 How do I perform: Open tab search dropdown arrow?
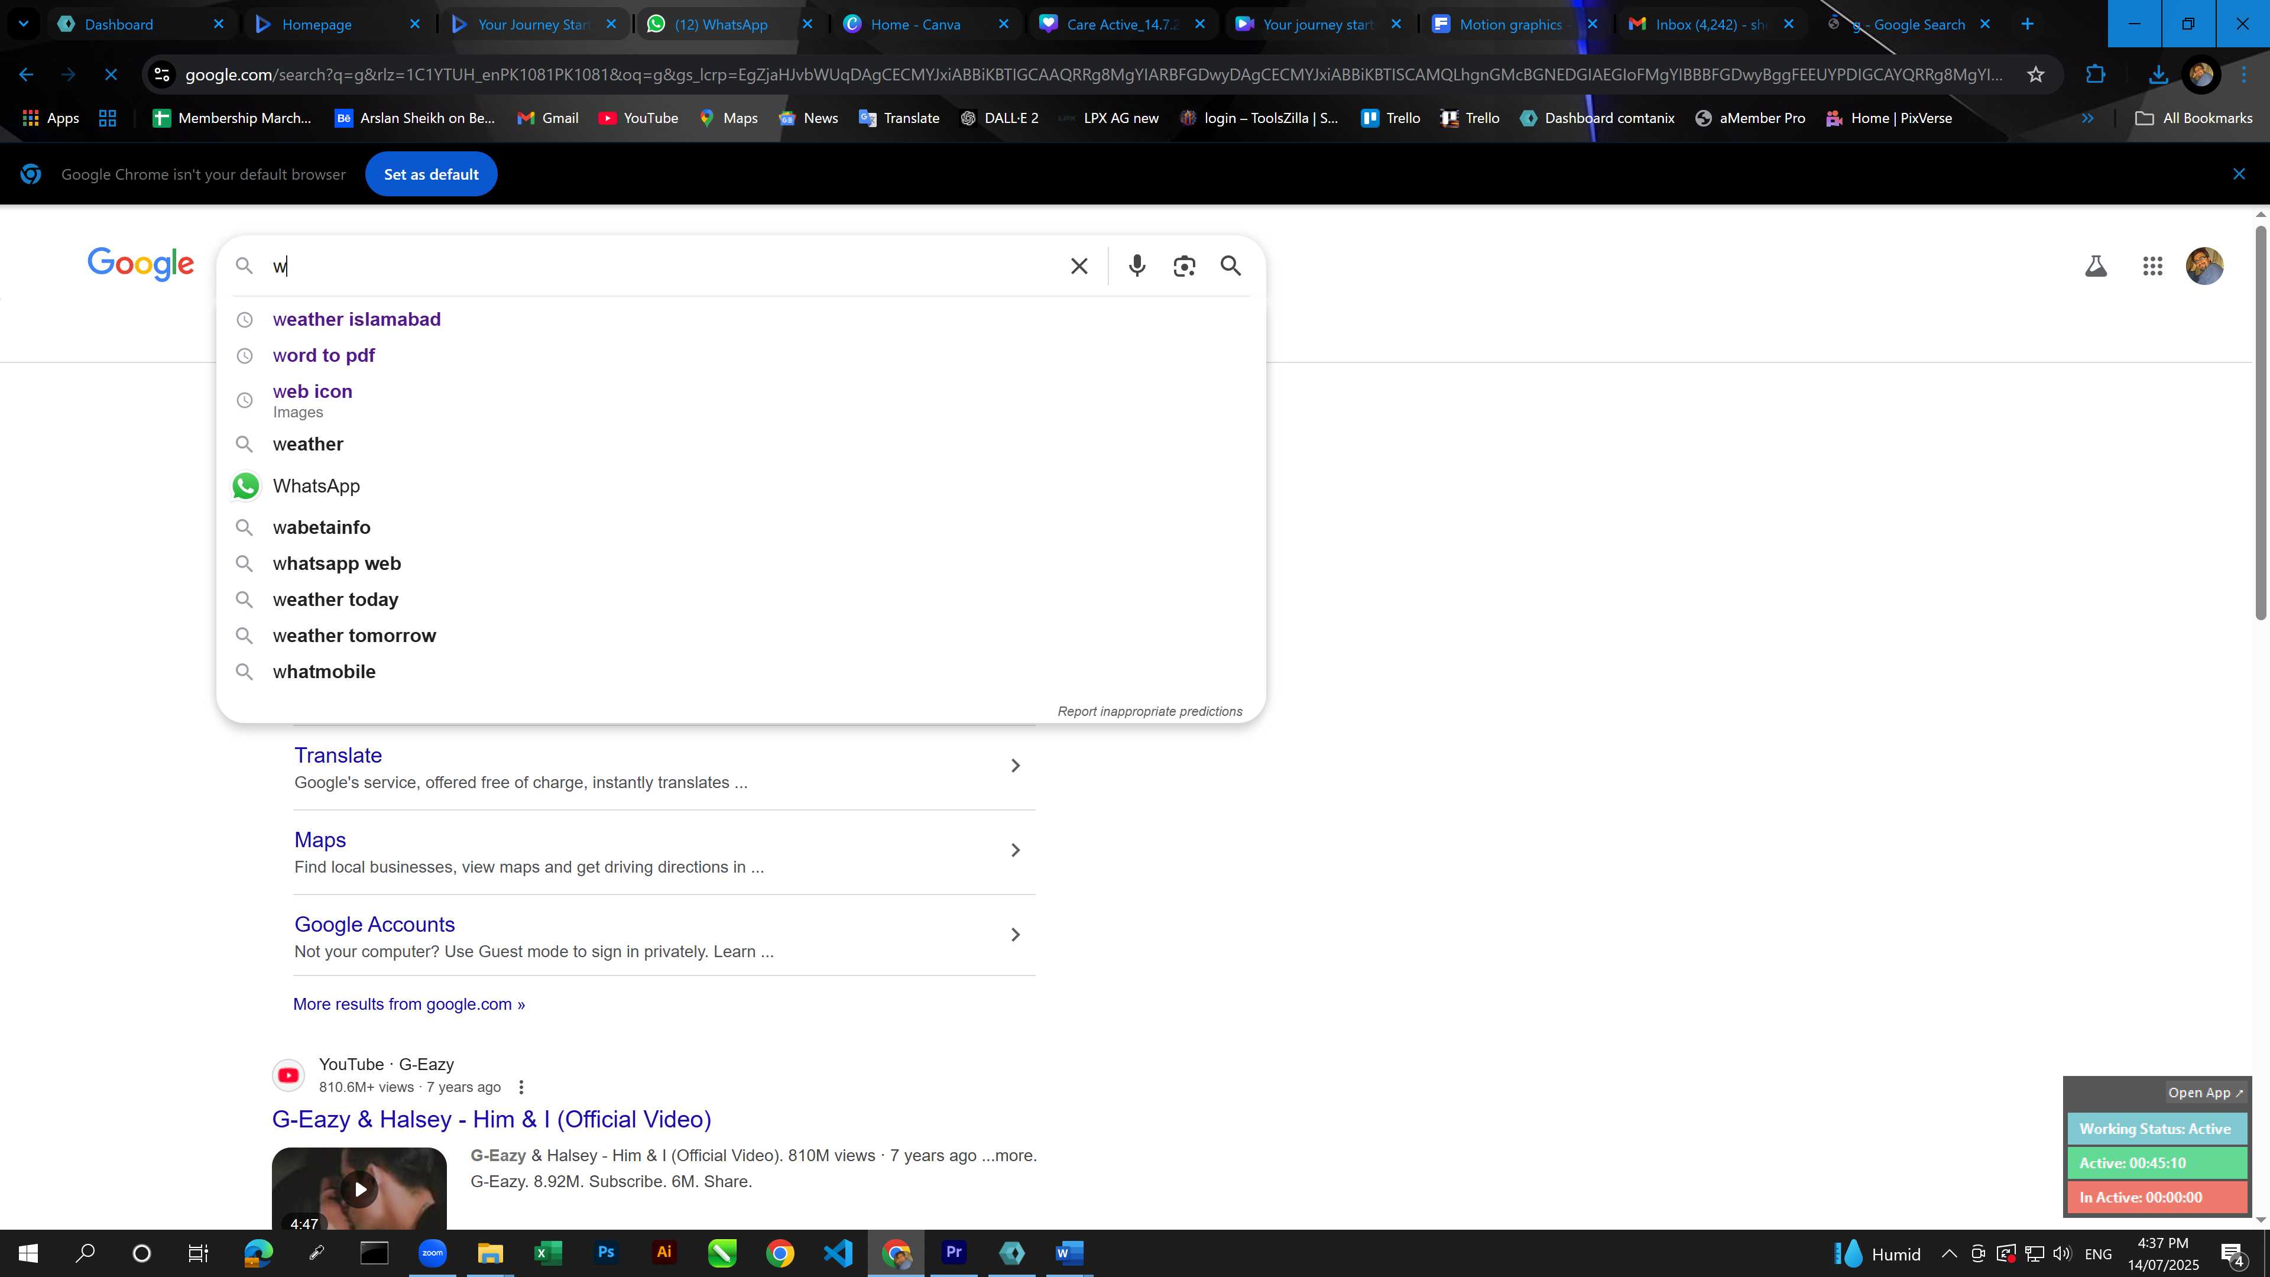pos(24,24)
